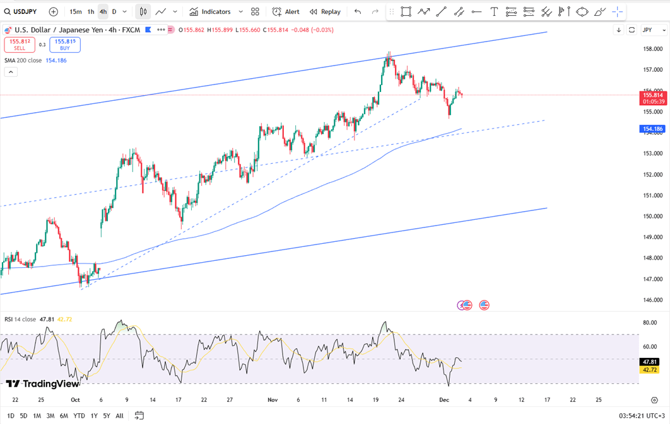This screenshot has height=424, width=670.
Task: Set date range to YTD
Action: click(79, 416)
